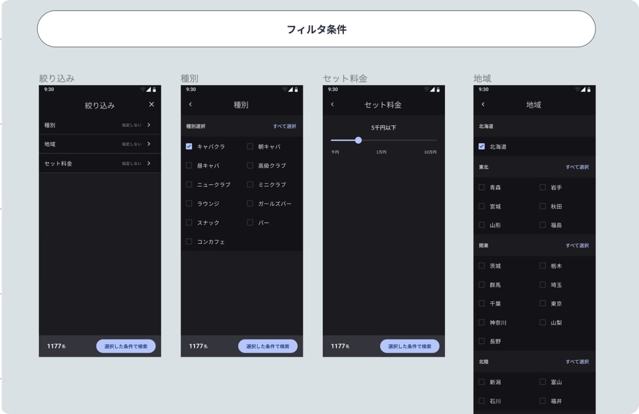Open the 種別 row chevron
Screen dimensions: 639x414
(x=149, y=125)
